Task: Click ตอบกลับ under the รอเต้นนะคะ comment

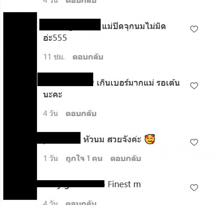Action: (81, 114)
